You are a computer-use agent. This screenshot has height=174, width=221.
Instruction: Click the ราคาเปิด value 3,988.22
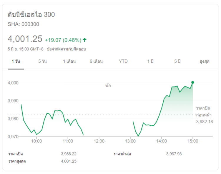pos(69,154)
